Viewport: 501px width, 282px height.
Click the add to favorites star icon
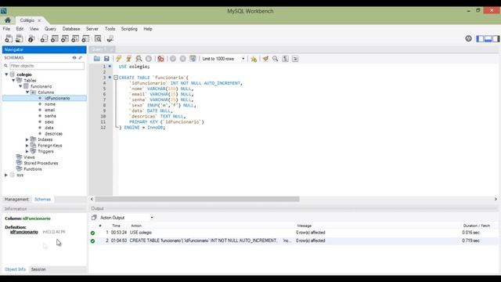(254, 59)
